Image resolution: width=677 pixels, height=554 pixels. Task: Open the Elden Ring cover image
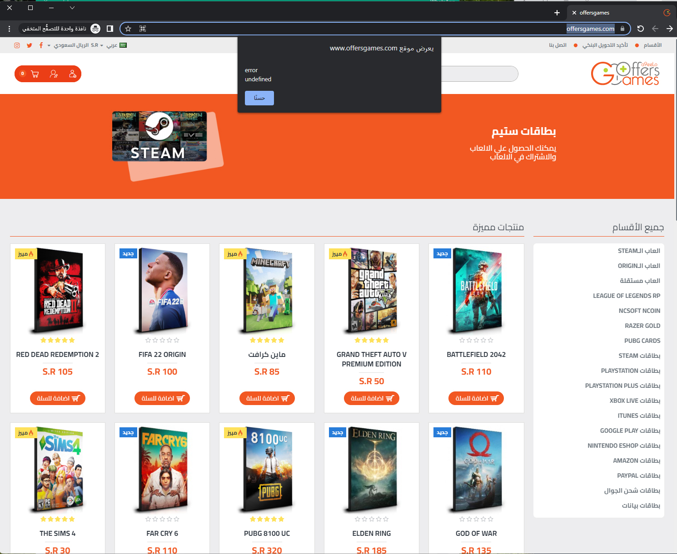click(372, 469)
